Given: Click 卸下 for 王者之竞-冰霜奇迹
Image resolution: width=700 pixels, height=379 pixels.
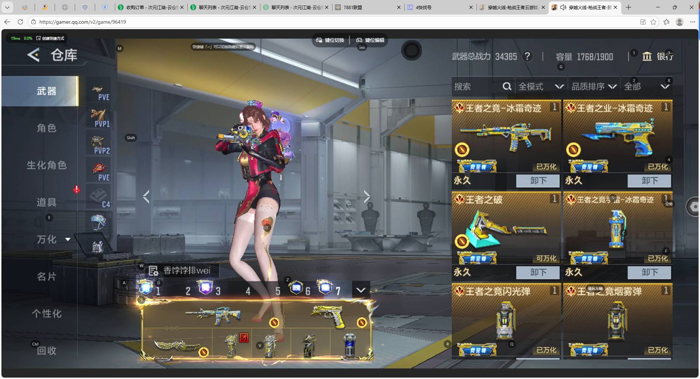Looking at the screenshot, I should coord(538,180).
